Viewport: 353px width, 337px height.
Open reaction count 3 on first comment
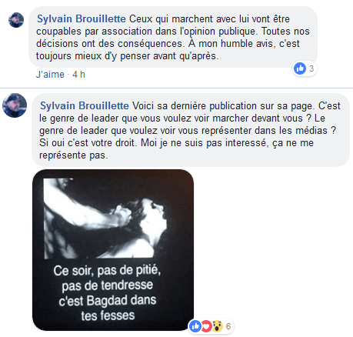(311, 68)
